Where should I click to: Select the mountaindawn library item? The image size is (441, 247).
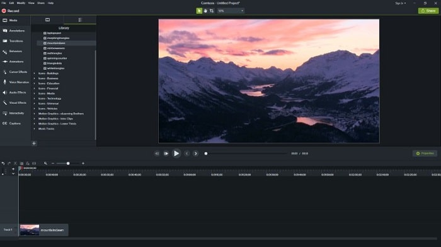(x=66, y=43)
